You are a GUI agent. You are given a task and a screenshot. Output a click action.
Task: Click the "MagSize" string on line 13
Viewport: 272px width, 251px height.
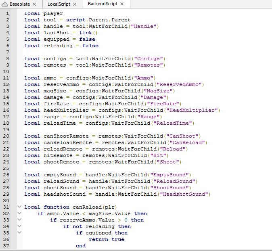[x=158, y=91]
